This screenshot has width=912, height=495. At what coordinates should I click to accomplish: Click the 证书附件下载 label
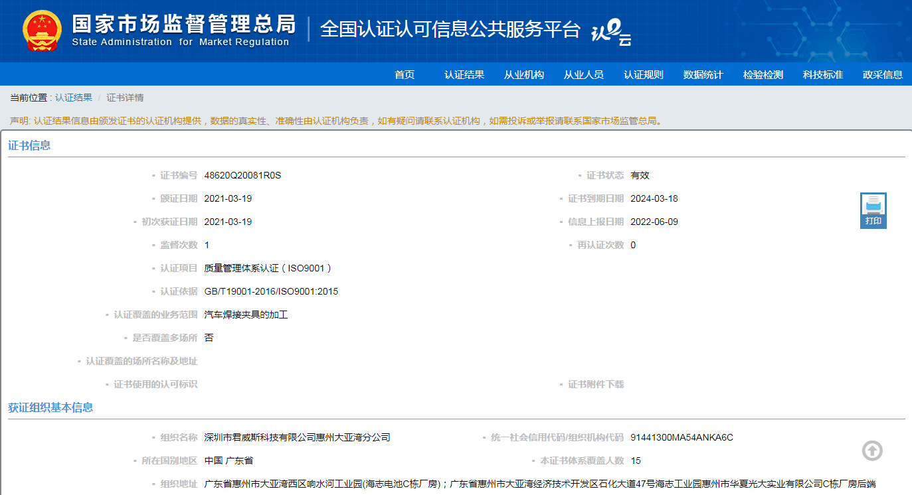[x=595, y=384]
